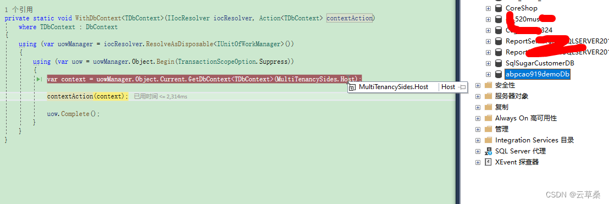Select the SqlSugarCustomerDB database
The height and width of the screenshot is (204, 609).
pyautogui.click(x=540, y=63)
